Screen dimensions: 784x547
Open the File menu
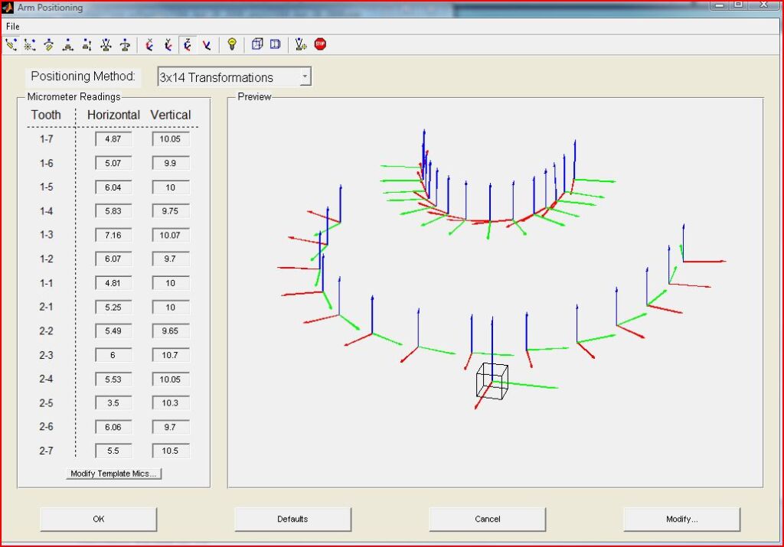click(13, 27)
